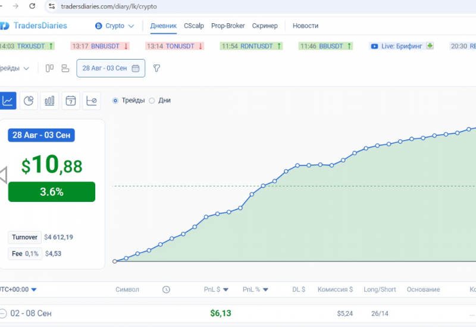Open the 13:17 BNBUSDT ticker alert
The height and width of the screenshot is (327, 476).
click(x=100, y=46)
